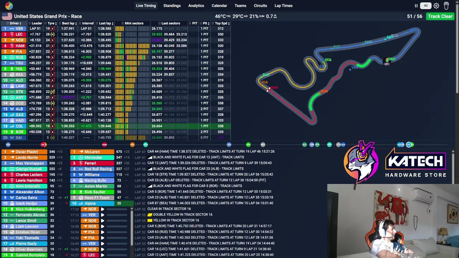Click the PIA marker on gap timeline
The image size is (459, 258).
[x=132, y=145]
